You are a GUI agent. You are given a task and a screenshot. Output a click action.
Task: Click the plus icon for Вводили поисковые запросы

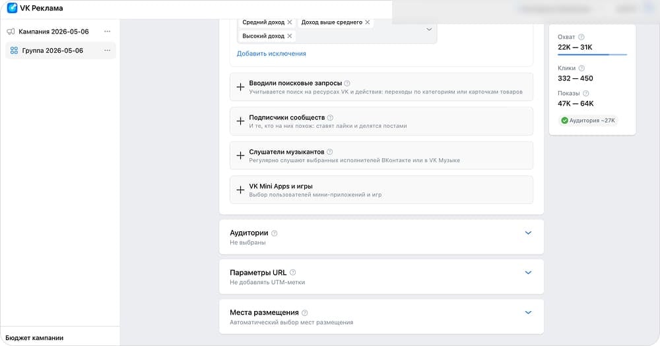click(240, 87)
